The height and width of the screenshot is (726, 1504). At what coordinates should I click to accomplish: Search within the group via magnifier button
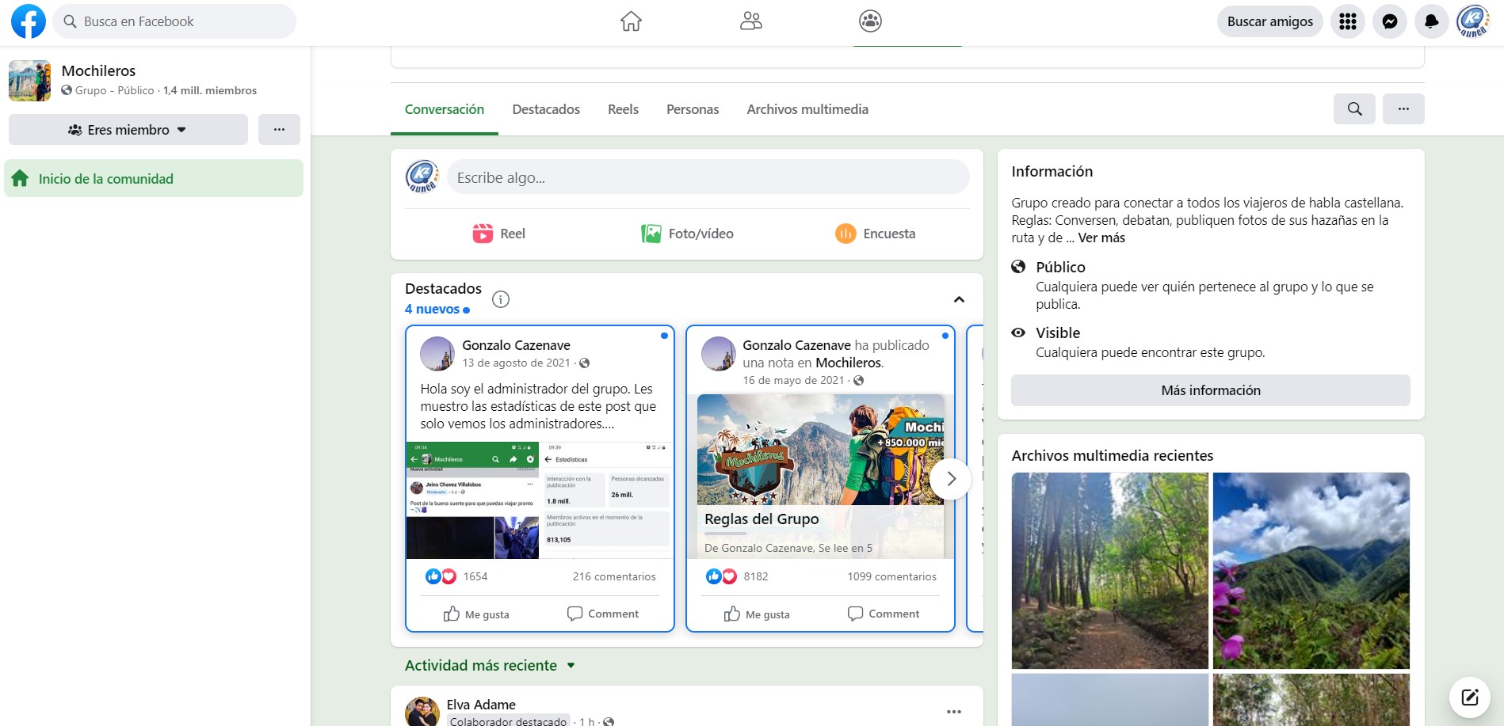[x=1354, y=108]
